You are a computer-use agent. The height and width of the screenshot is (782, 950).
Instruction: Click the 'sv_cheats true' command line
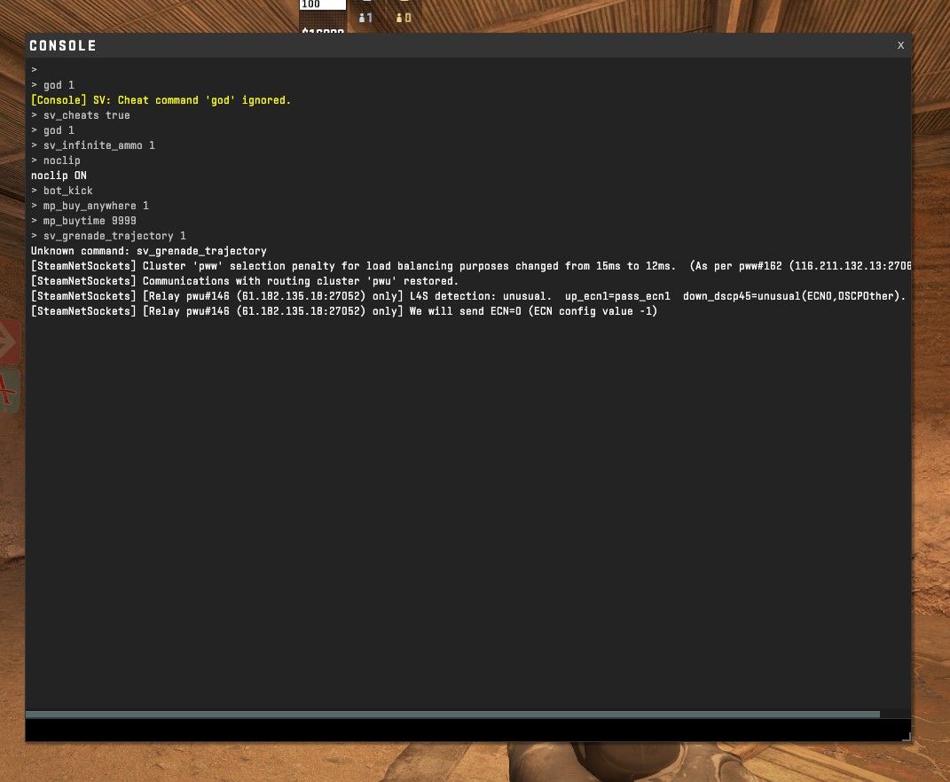tap(86, 115)
